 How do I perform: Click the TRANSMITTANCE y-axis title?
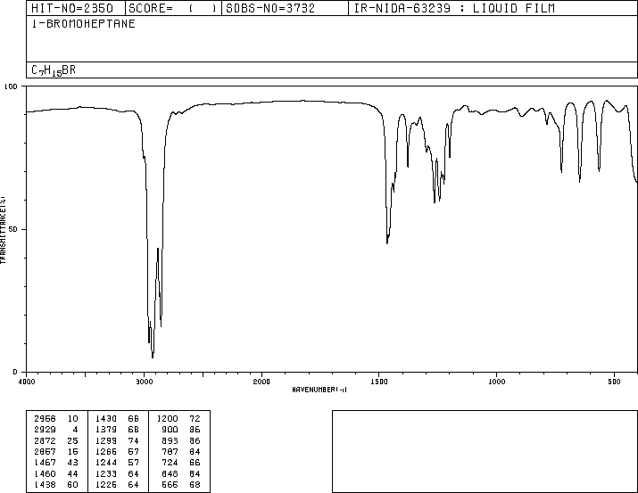coord(3,230)
